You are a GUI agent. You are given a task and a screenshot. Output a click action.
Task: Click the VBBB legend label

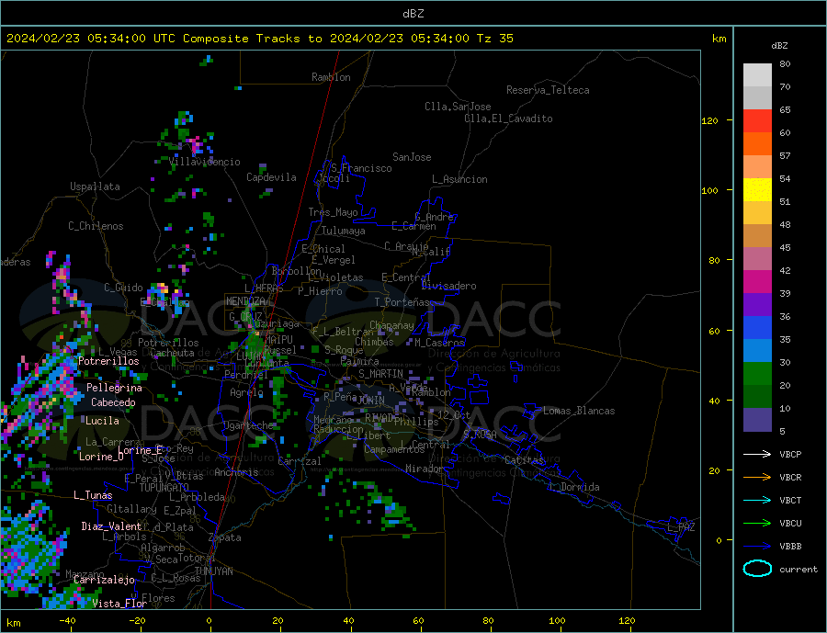tap(790, 546)
